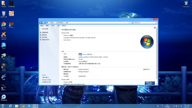The image size is (192, 108).
Task: Open the Windows Experience Index link
Action: [87, 54]
